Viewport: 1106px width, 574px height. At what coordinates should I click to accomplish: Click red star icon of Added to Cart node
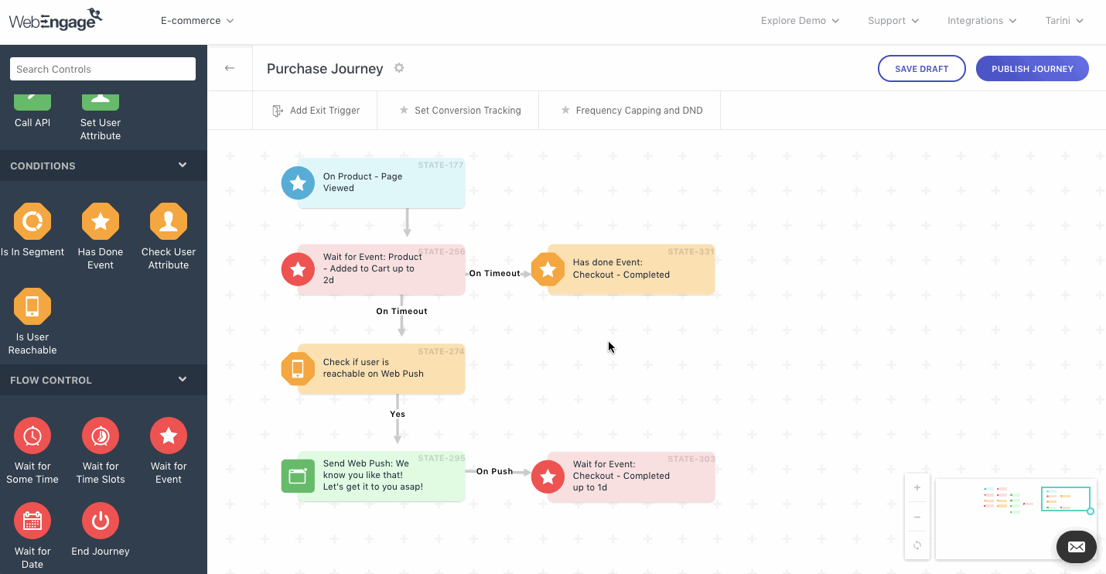click(x=298, y=269)
